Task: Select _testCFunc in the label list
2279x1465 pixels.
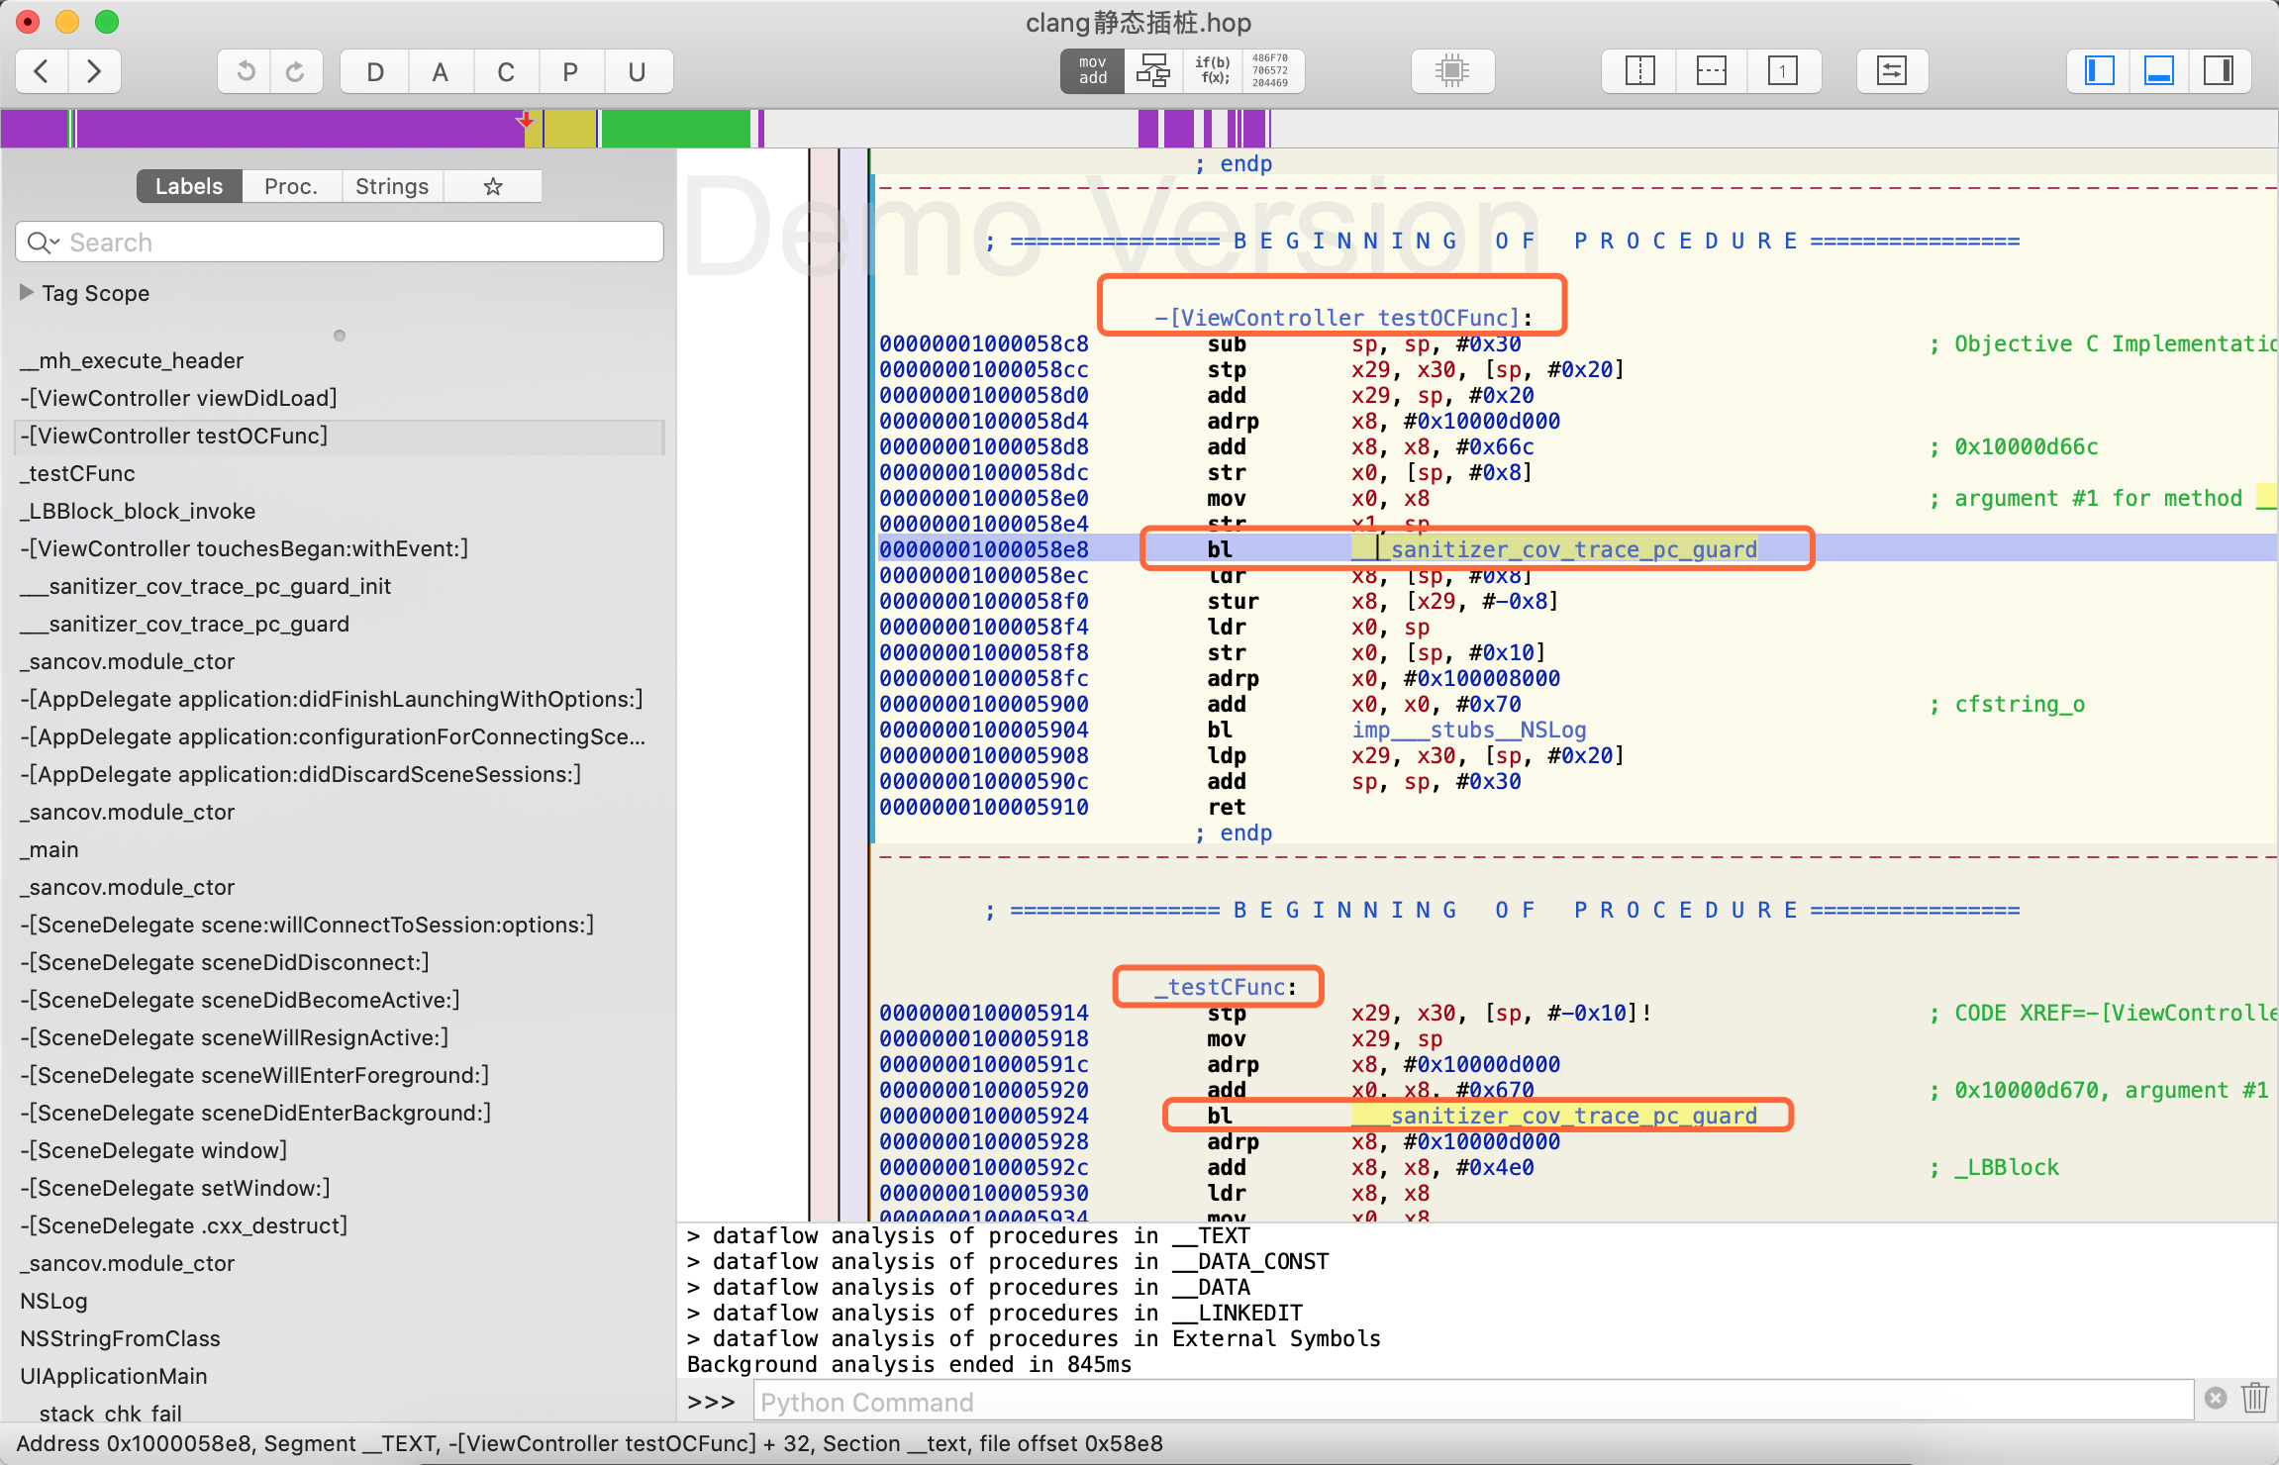Action: tap(77, 473)
